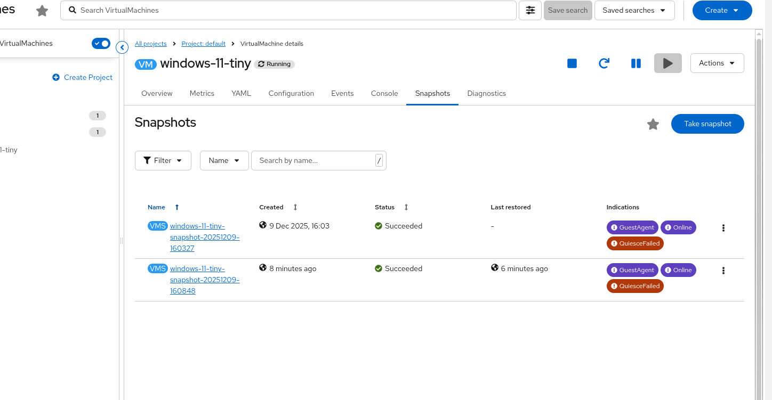Open the YAML tab
Viewport: 772px width, 400px height.
click(x=241, y=93)
